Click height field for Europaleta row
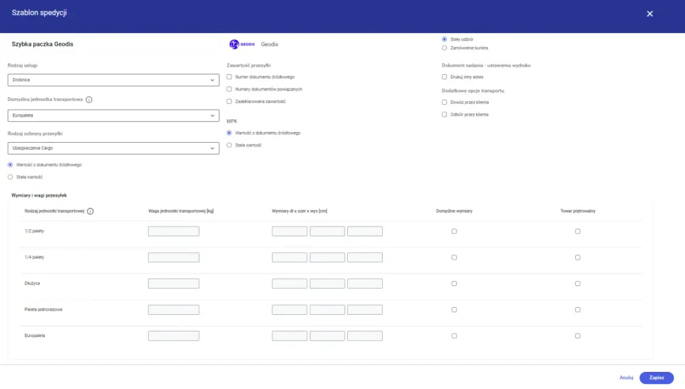The width and height of the screenshot is (685, 389). [x=365, y=336]
